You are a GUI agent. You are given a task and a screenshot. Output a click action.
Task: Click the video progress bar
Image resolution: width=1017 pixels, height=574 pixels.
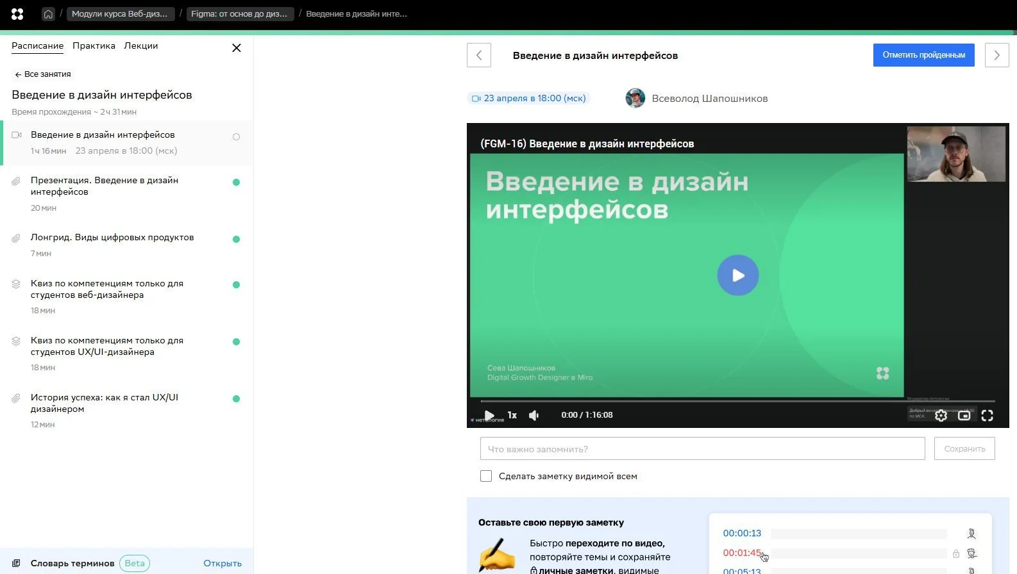pyautogui.click(x=737, y=402)
